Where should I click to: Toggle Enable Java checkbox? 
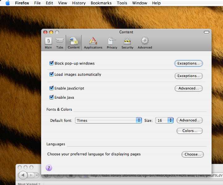click(51, 97)
